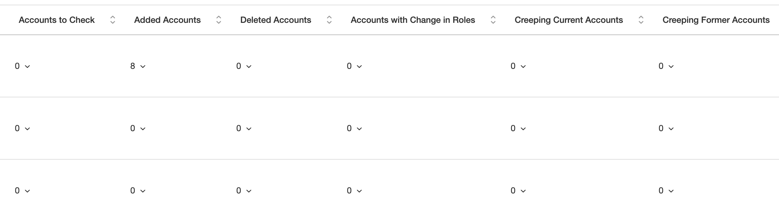Click the Added Accounts column header
Viewport: 779px width, 210px height.
pos(168,20)
